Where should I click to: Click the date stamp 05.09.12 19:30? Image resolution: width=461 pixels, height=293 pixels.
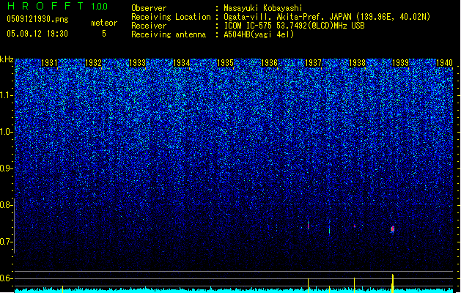click(x=37, y=34)
